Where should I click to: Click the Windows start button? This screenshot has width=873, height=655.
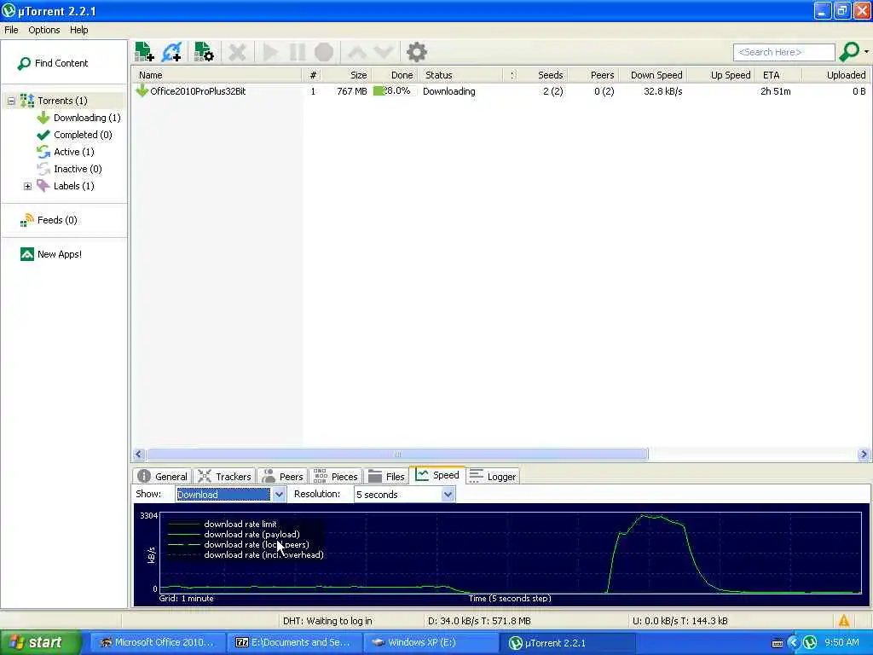41,642
